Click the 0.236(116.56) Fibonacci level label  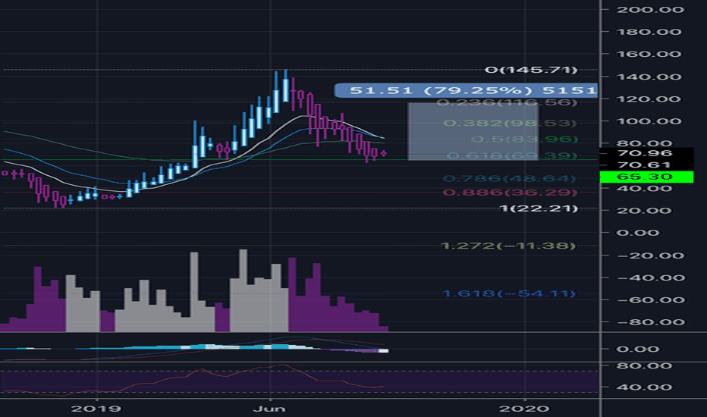point(507,102)
